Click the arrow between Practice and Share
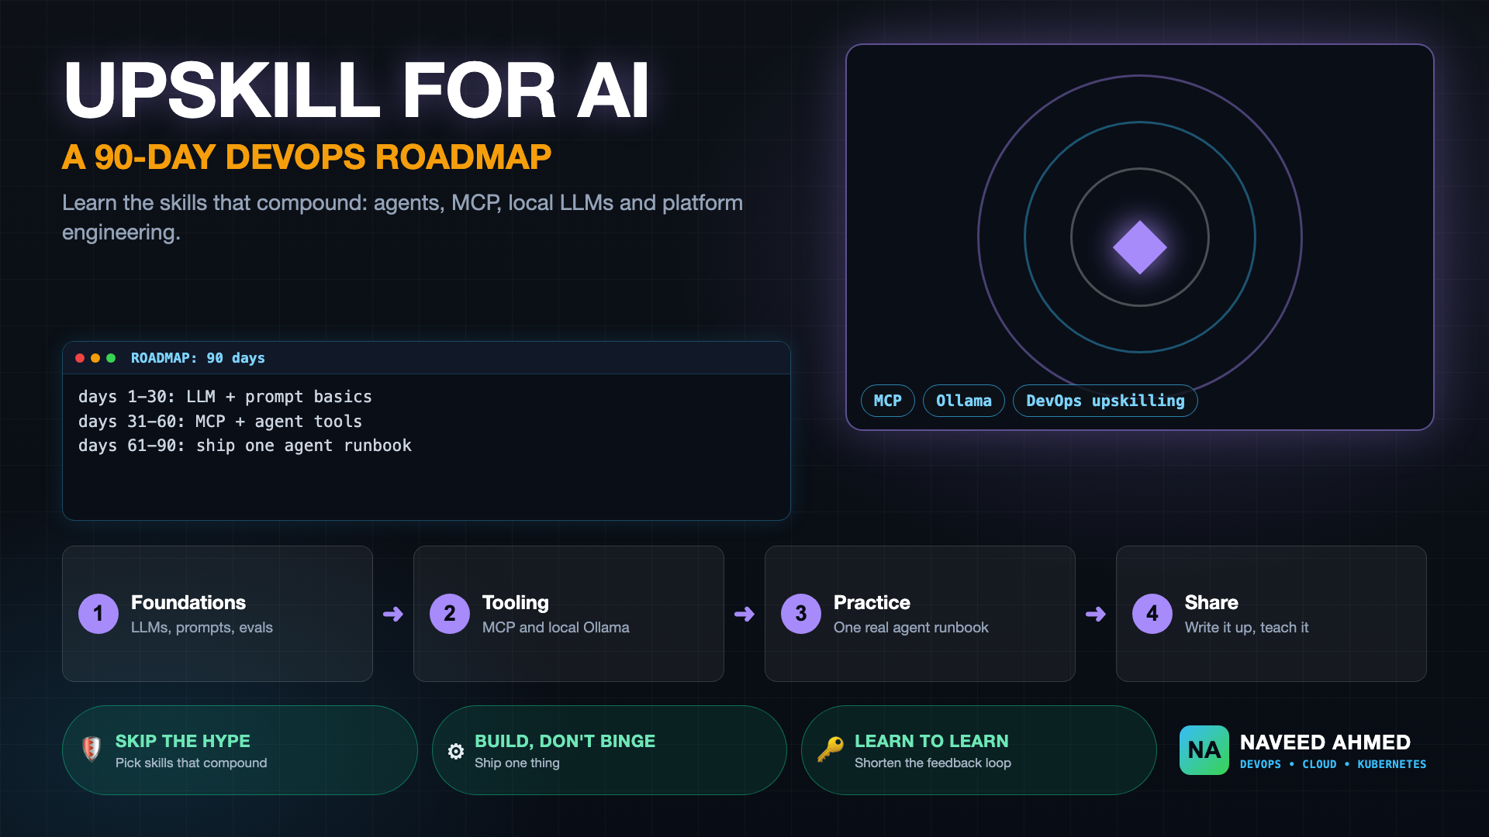 pos(1096,615)
